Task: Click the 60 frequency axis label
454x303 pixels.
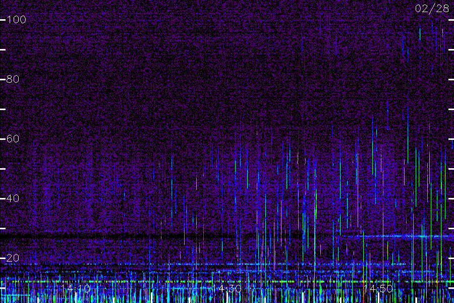Action: click(x=13, y=139)
